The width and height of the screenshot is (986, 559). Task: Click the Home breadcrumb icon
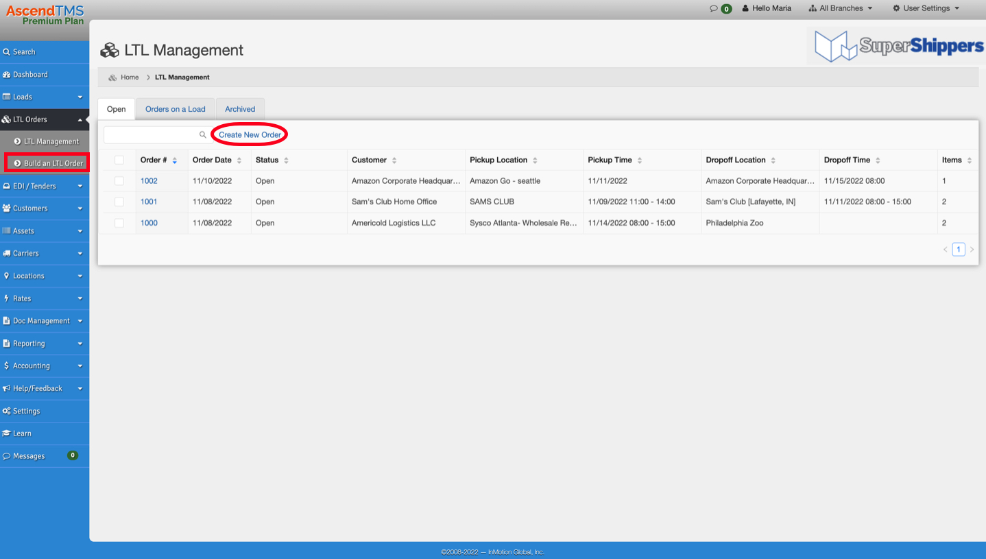click(x=112, y=78)
